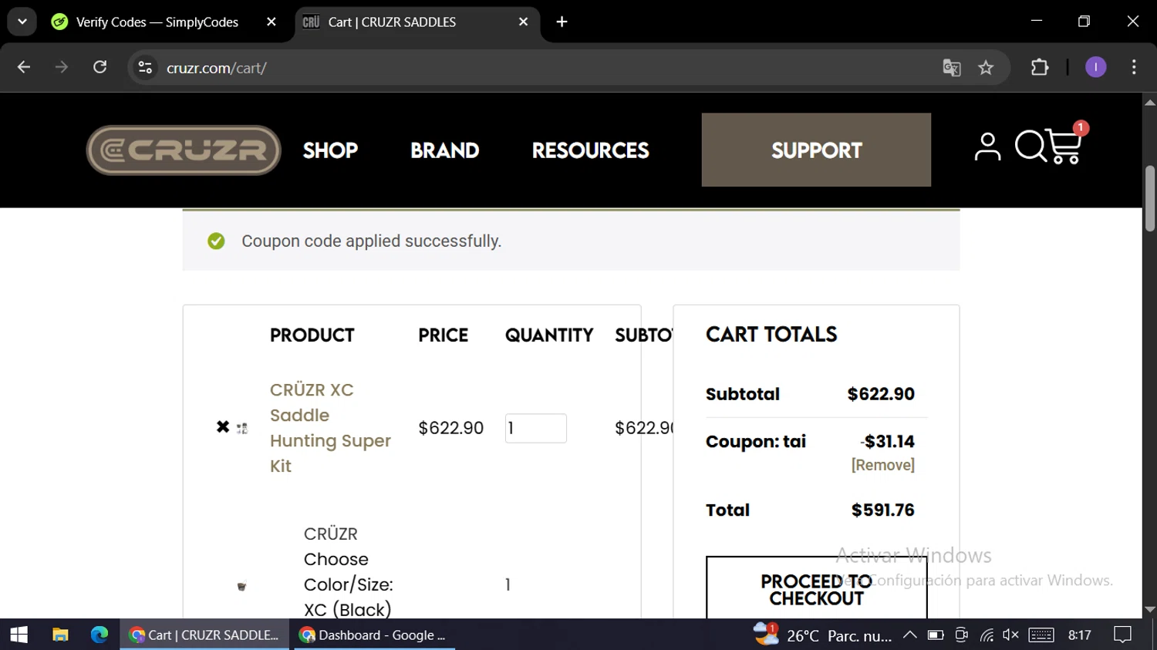Open the account user icon
This screenshot has width=1157, height=650.
coord(987,147)
